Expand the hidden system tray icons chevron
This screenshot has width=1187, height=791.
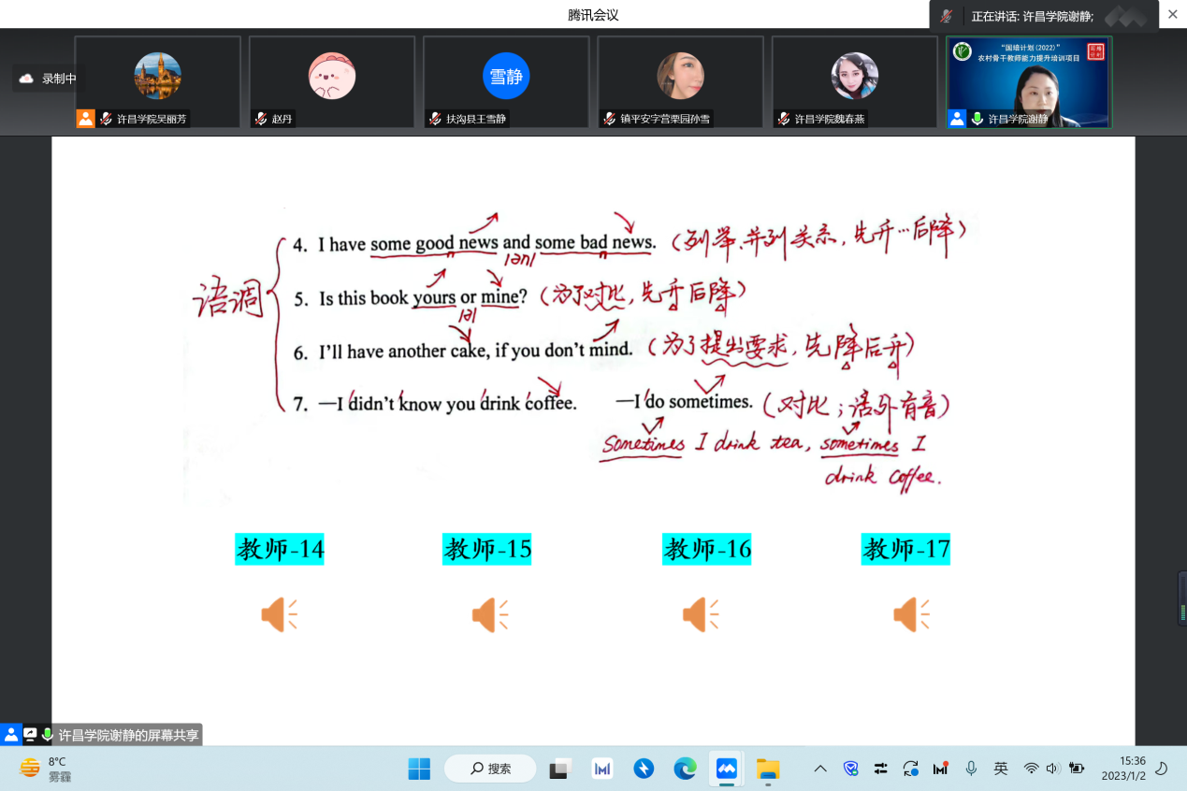pyautogui.click(x=820, y=769)
